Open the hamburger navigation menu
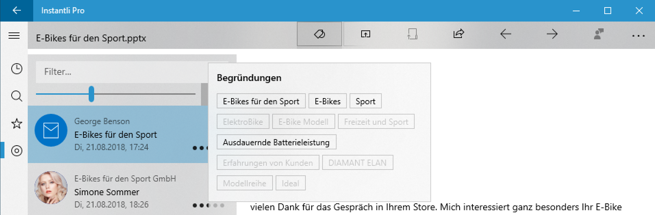Image resolution: width=655 pixels, height=215 pixels. [14, 36]
